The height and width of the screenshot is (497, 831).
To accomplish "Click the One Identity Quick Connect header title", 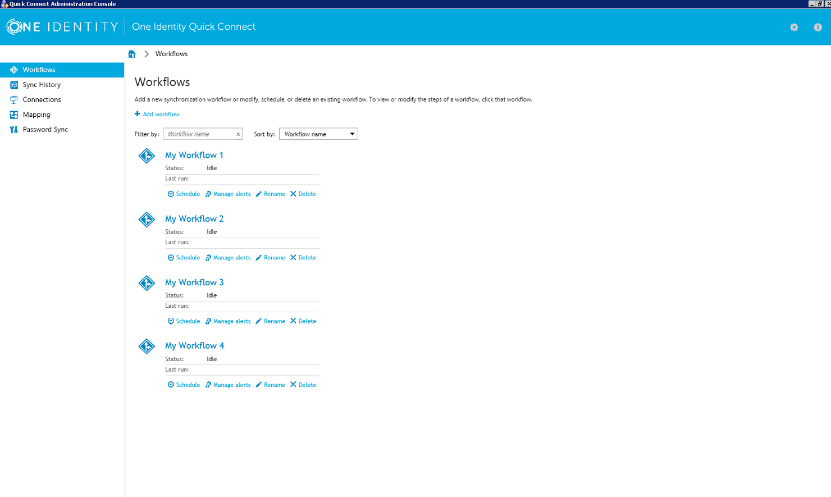I will [x=194, y=26].
